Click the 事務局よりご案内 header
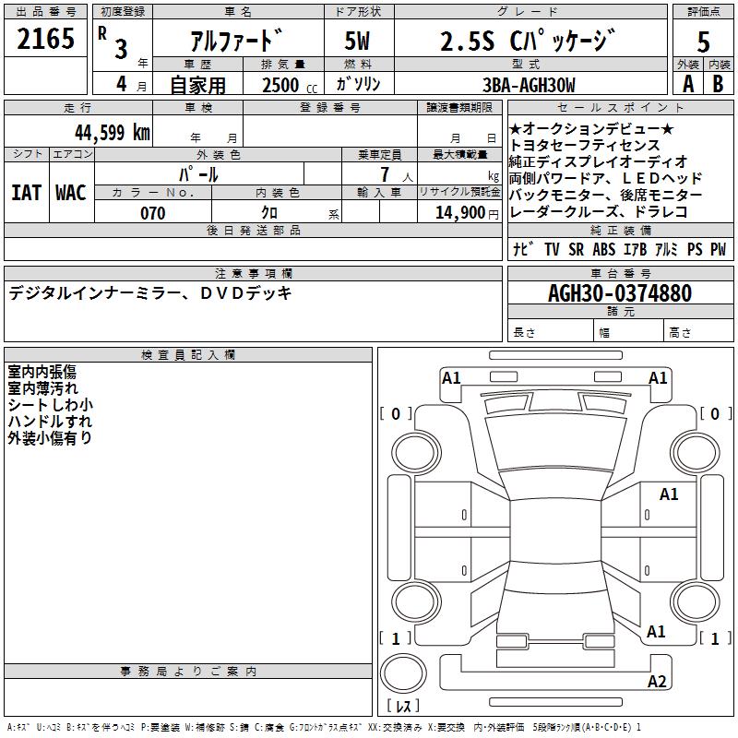This screenshot has height=738, width=738. point(188,672)
